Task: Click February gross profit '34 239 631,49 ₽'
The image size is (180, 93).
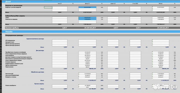Action: (90, 28)
